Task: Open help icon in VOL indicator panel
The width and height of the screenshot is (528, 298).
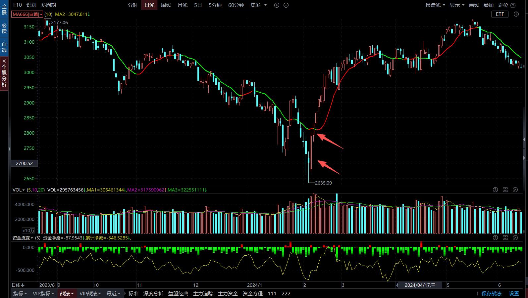Action: pos(495,190)
